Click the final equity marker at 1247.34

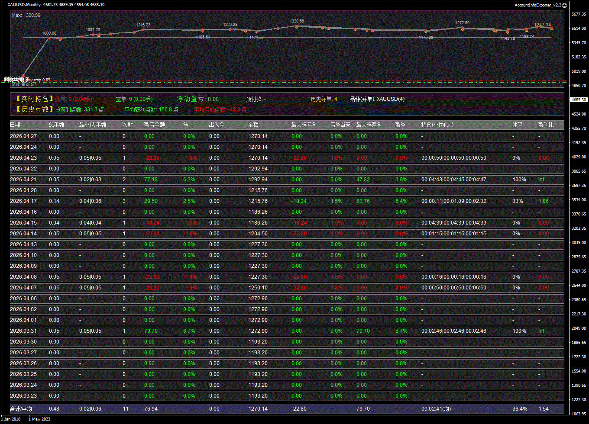tap(552, 29)
